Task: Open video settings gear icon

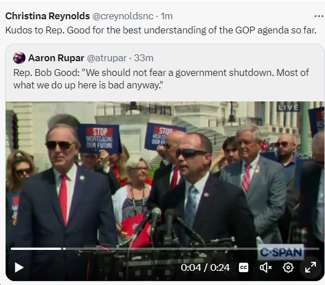Action: tap(288, 267)
